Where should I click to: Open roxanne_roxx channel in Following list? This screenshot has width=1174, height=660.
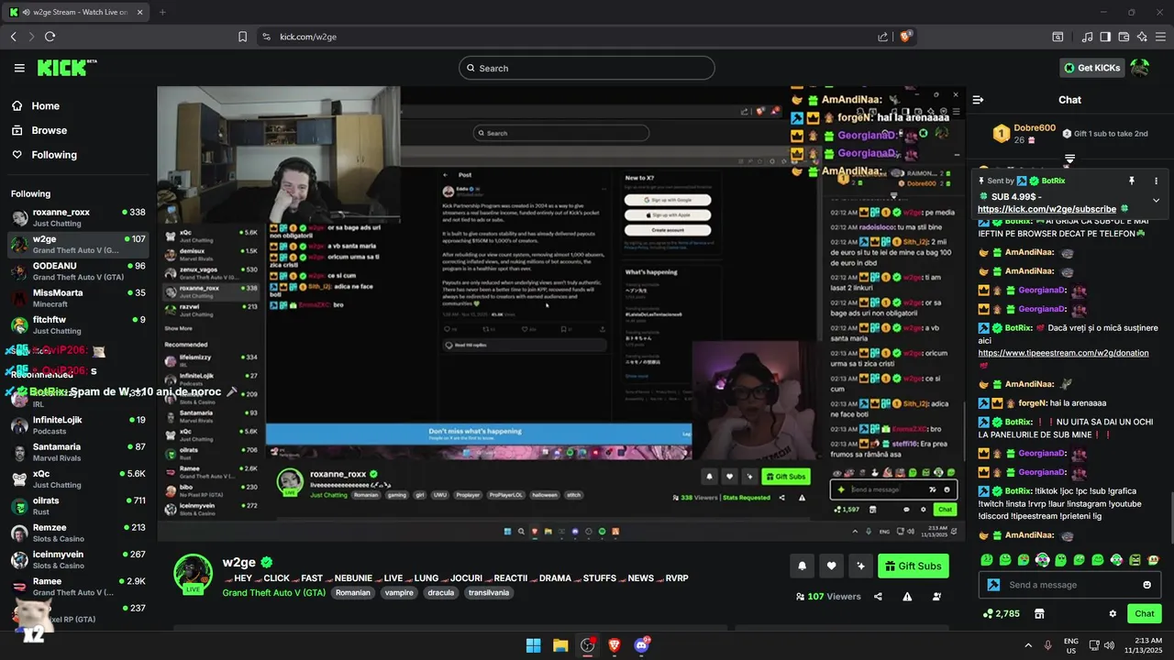tap(78, 217)
